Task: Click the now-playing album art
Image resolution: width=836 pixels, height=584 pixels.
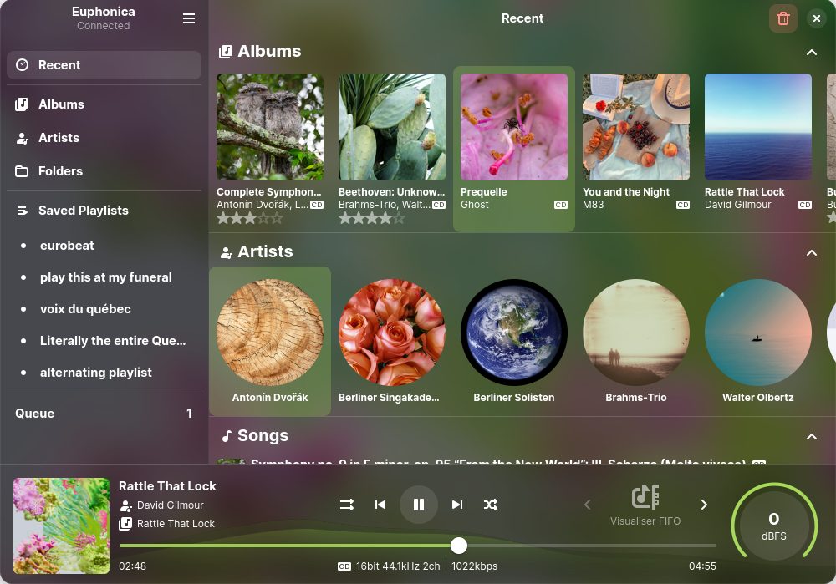Action: tap(61, 526)
